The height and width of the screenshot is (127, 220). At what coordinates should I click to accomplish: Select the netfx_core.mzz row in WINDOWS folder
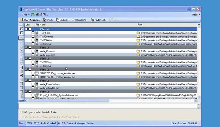(x=111, y=55)
